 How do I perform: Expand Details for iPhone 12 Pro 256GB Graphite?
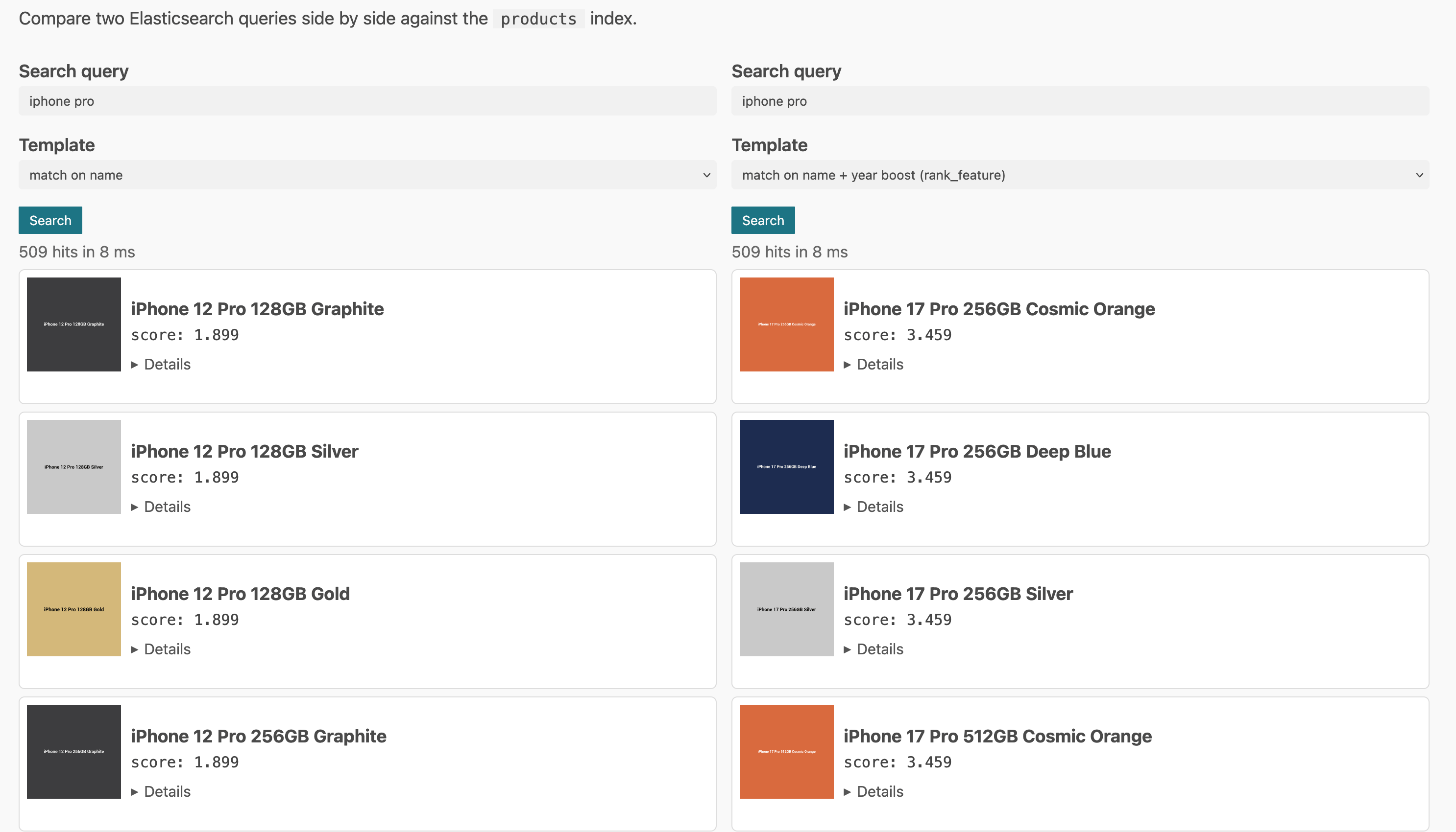161,791
